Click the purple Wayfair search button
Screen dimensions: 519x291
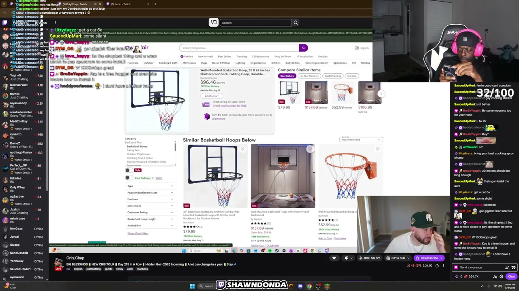tap(303, 48)
